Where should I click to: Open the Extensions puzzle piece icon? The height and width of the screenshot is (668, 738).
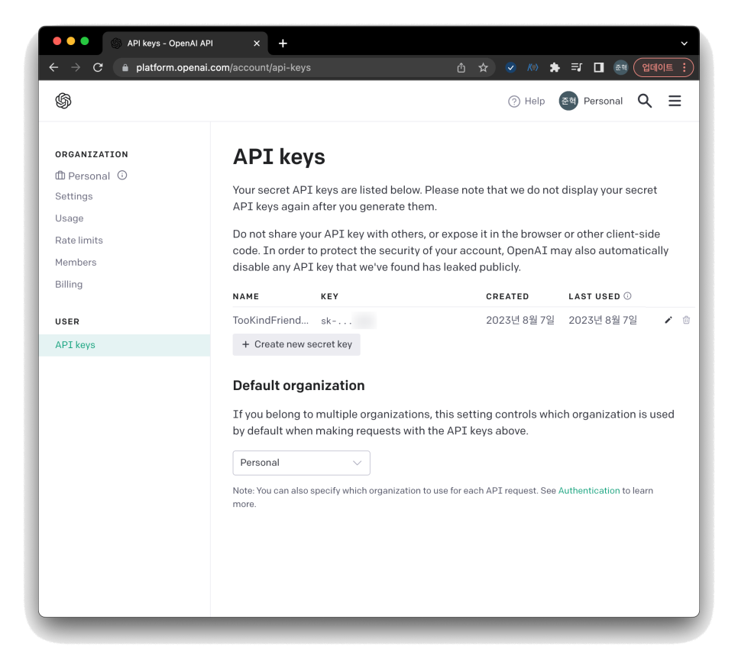tap(555, 68)
